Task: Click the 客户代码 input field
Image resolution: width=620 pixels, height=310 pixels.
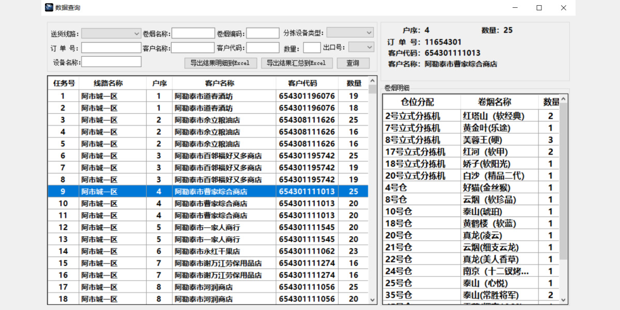Action: [x=262, y=48]
